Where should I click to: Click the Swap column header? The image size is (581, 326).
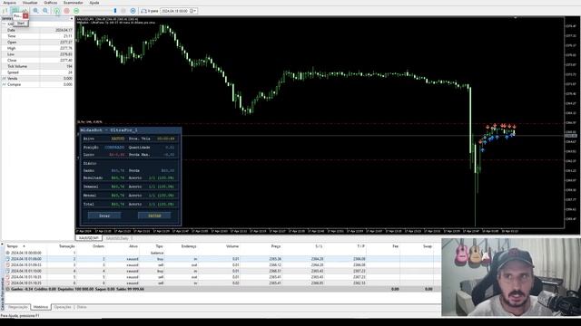[428, 246]
